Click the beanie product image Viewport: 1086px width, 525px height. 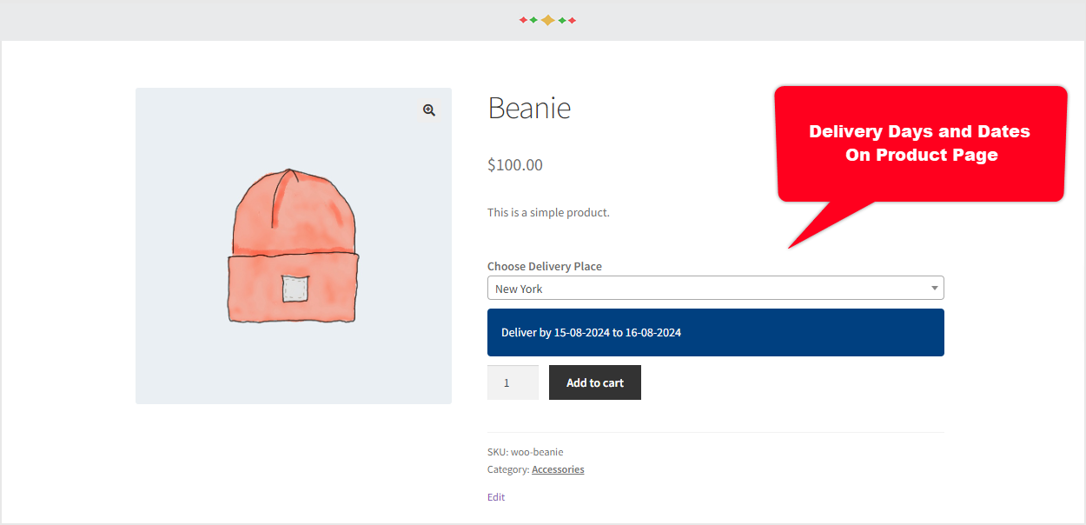[x=293, y=245]
